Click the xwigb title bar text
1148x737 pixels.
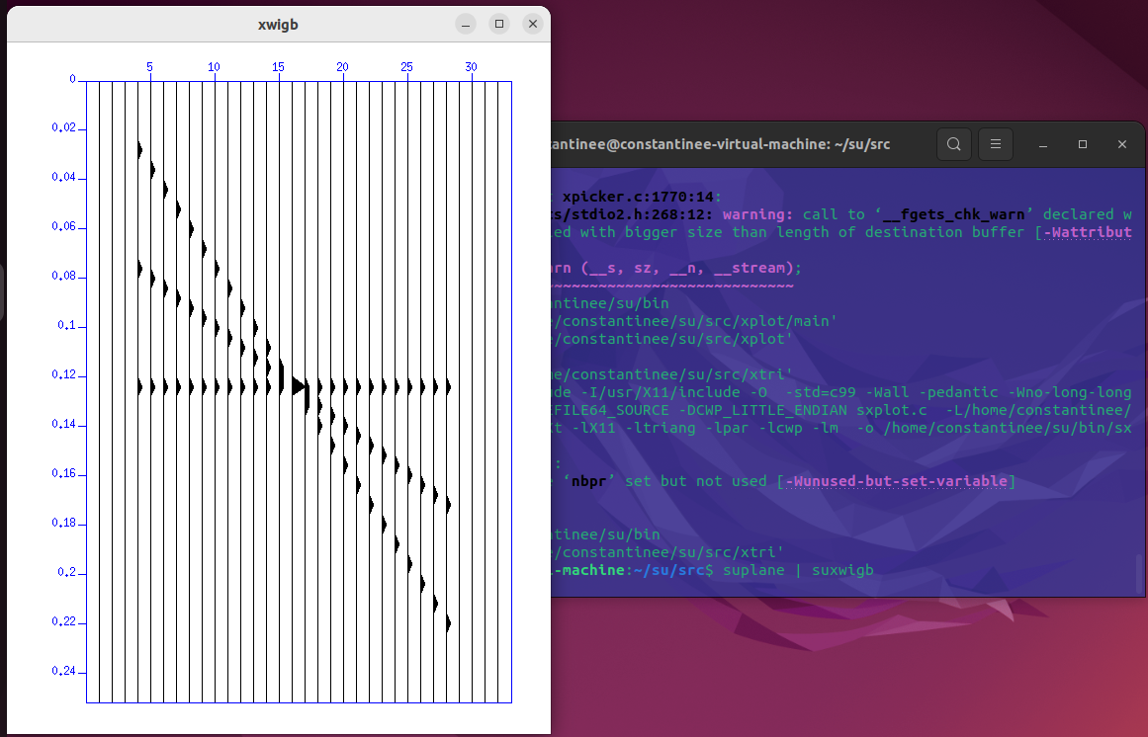click(x=278, y=24)
